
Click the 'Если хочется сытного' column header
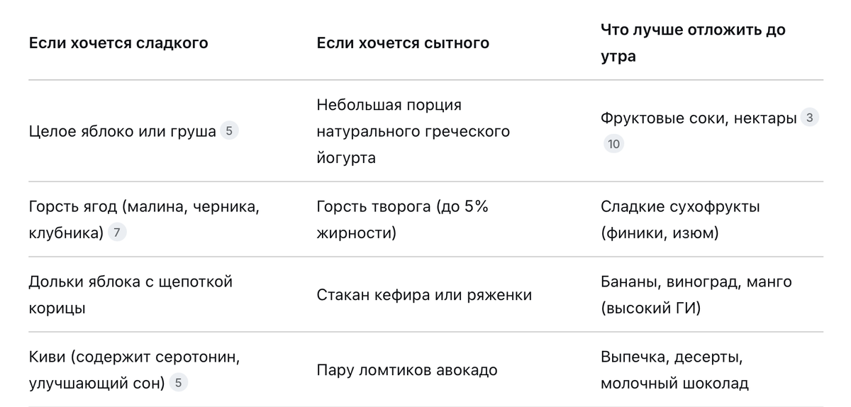coord(403,43)
